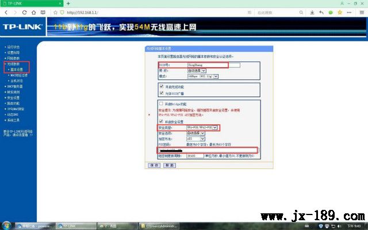Open the Windows Start orb
Viewport: 368px width, 230px height.
click(x=6, y=226)
